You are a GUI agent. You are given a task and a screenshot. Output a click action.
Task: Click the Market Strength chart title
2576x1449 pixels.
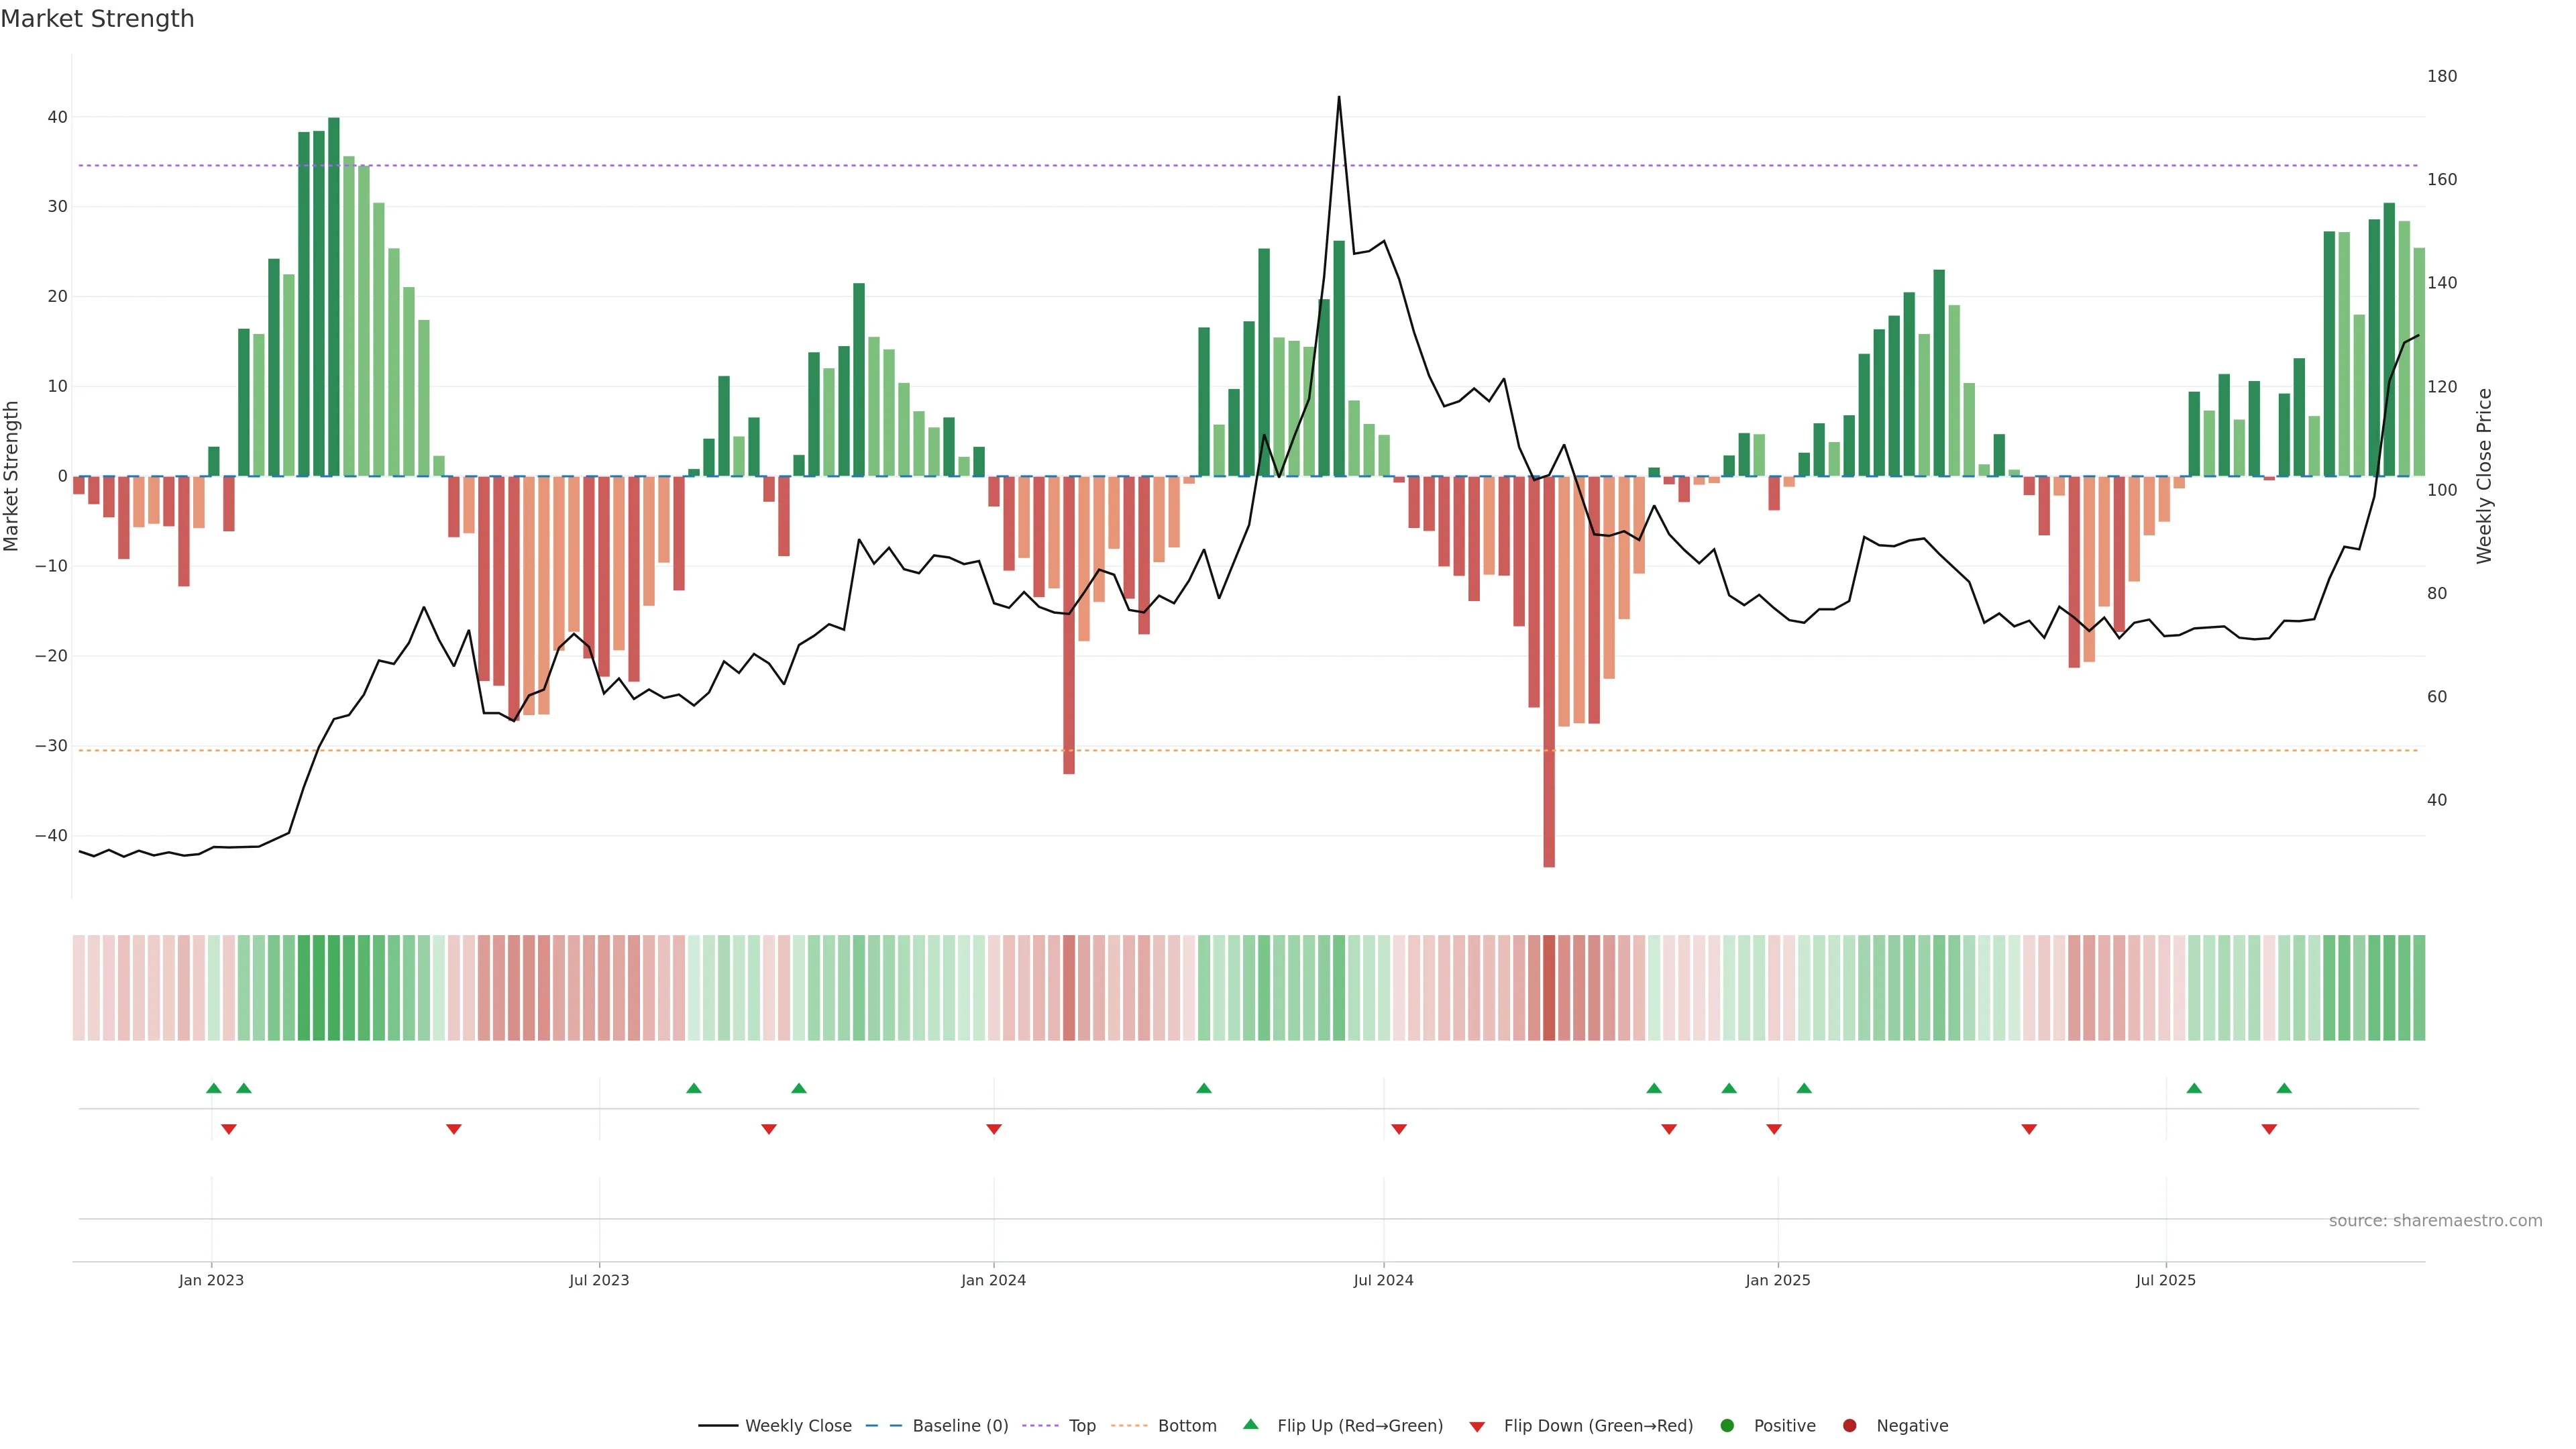[x=97, y=19]
